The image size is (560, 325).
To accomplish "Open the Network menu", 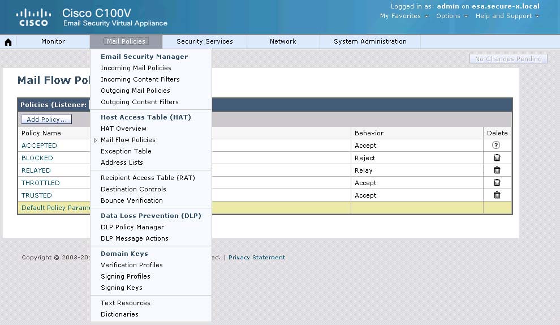I will point(283,41).
